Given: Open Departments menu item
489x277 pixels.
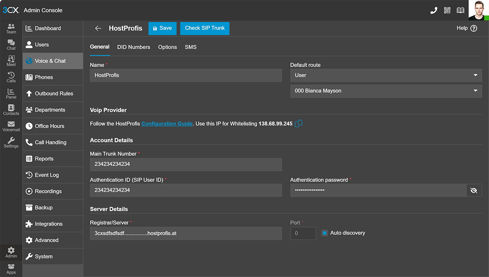Looking at the screenshot, I should tap(53, 110).
